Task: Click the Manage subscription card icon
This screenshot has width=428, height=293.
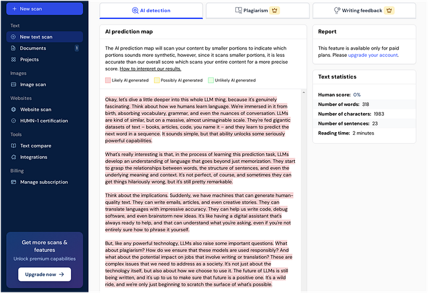Action: pyautogui.click(x=13, y=182)
